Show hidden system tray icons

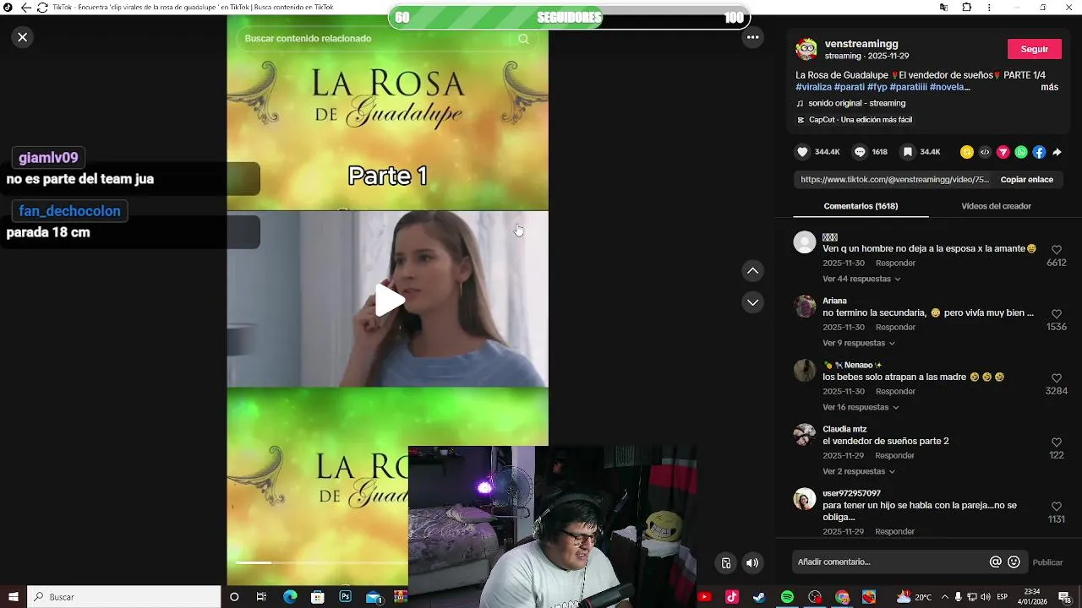[x=945, y=597]
